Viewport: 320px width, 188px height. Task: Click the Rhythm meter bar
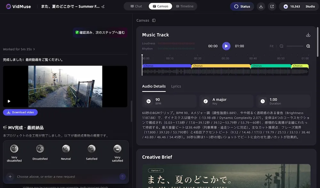[176, 49]
